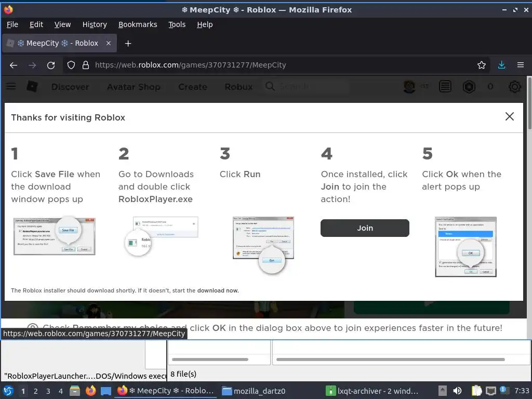Image resolution: width=532 pixels, height=399 pixels.
Task: Open the Firefox hamburger application menu
Action: click(521, 65)
